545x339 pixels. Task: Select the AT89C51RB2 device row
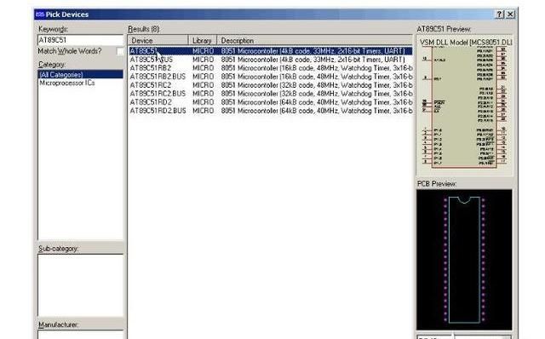pyautogui.click(x=271, y=68)
